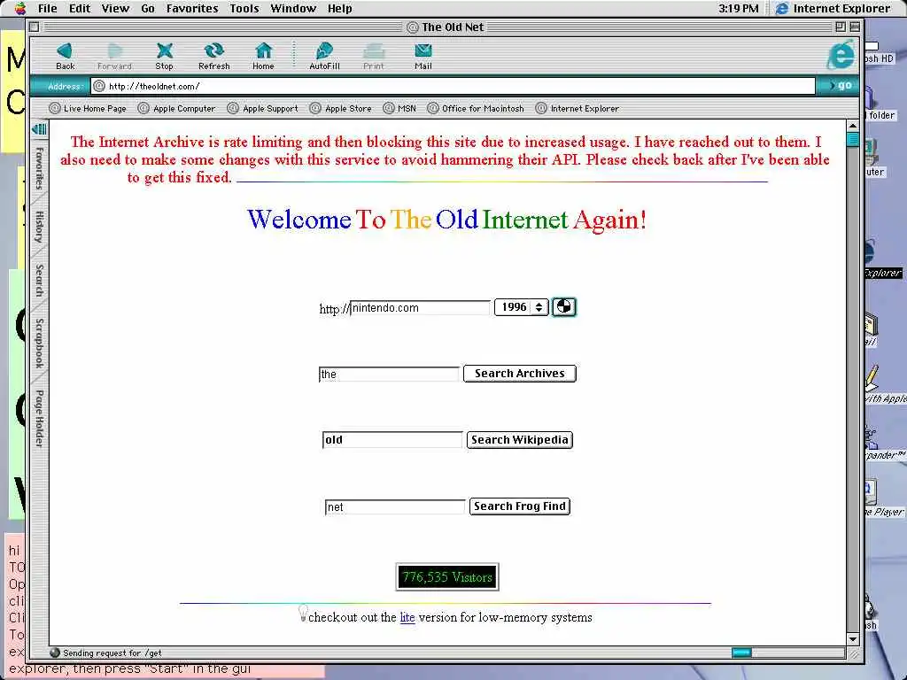Click the status bar globe icon
Screen dimensions: 907x680
[x=55, y=653]
